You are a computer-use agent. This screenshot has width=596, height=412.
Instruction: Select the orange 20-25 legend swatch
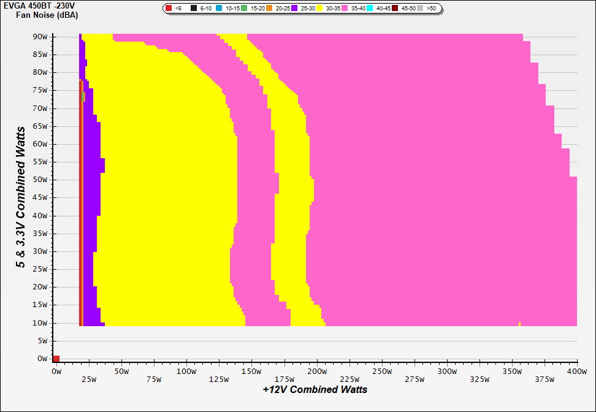click(x=269, y=9)
